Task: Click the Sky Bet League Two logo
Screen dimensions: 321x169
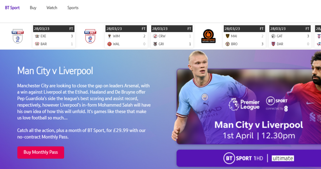Action: tap(90, 36)
